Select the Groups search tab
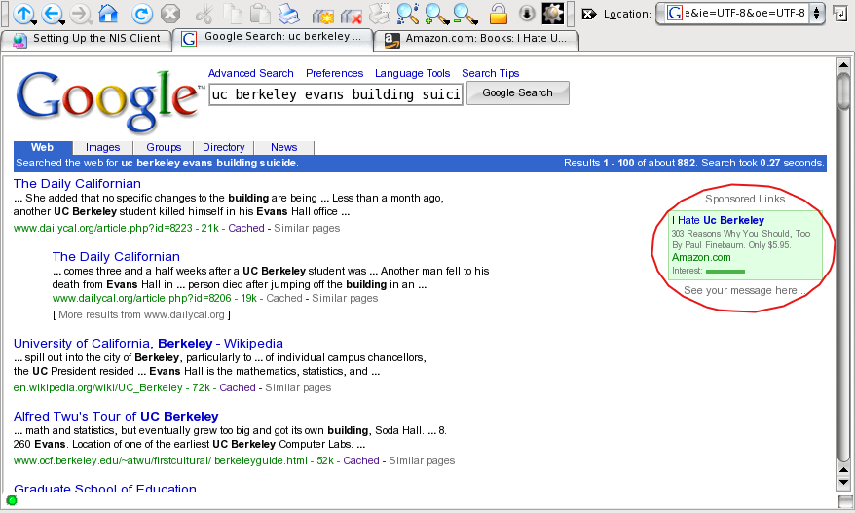 [164, 147]
